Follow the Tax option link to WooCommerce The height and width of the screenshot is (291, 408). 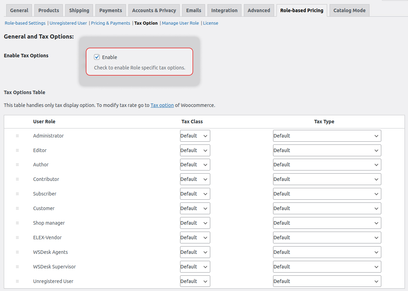coord(162,105)
